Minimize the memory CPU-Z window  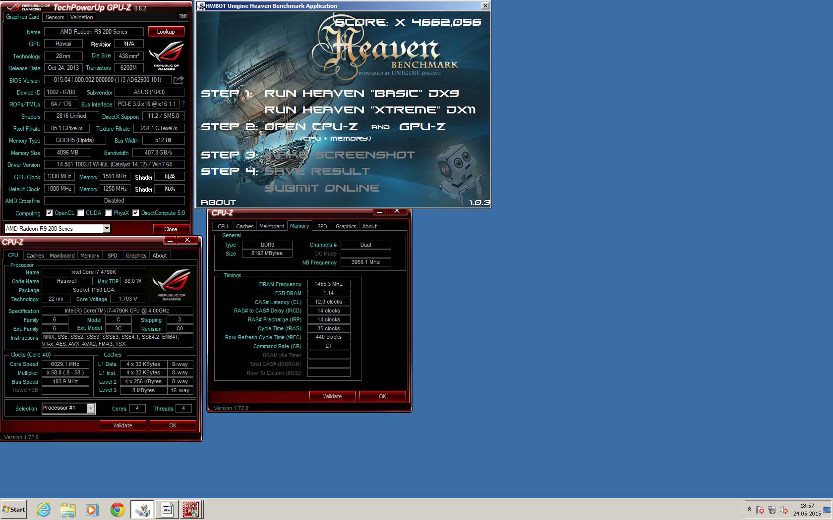[x=379, y=211]
